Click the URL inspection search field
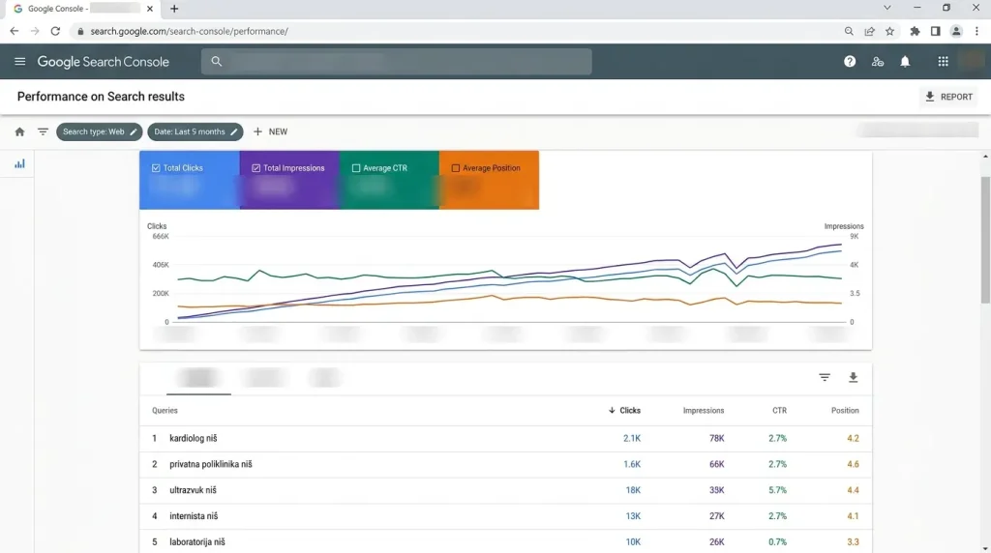The image size is (991, 553). point(396,61)
